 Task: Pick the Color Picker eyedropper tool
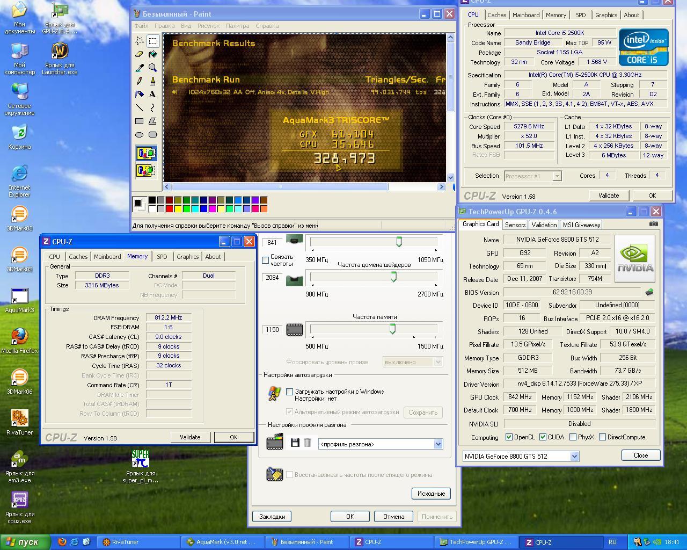(140, 68)
